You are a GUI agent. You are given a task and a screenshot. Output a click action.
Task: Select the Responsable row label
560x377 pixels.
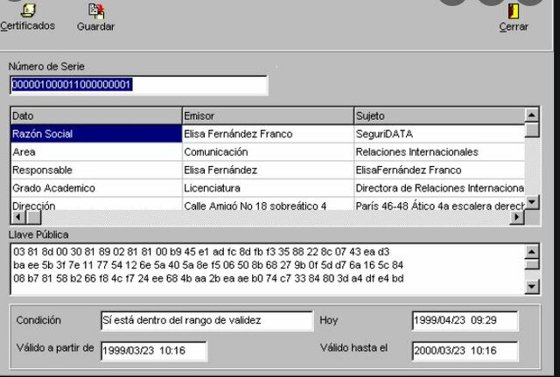pos(96,170)
